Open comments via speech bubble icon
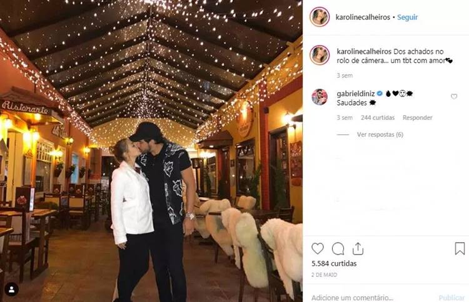Screen dimensions: 469x302 click(338, 248)
